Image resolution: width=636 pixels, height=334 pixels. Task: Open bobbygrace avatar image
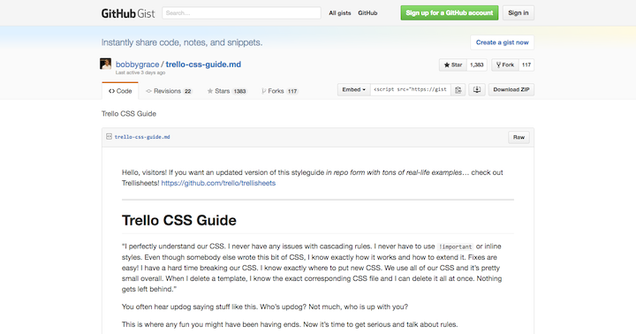[x=105, y=64]
